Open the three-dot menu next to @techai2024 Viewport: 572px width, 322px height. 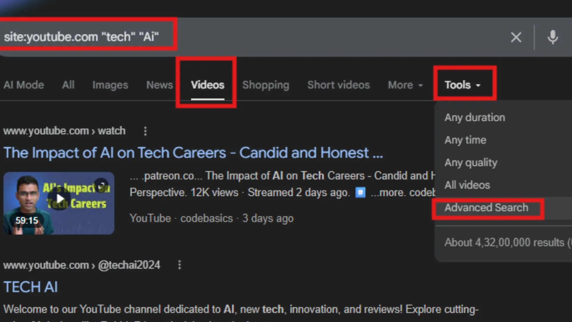point(180,265)
